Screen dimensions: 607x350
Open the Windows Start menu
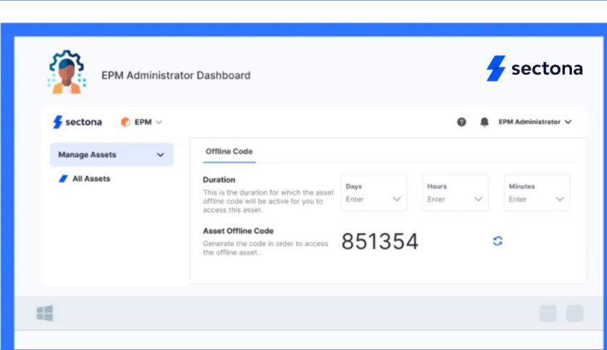pyautogui.click(x=44, y=313)
